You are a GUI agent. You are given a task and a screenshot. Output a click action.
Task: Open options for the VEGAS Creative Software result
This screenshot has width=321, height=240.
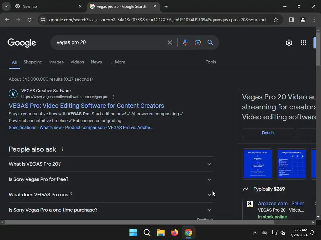point(113,97)
